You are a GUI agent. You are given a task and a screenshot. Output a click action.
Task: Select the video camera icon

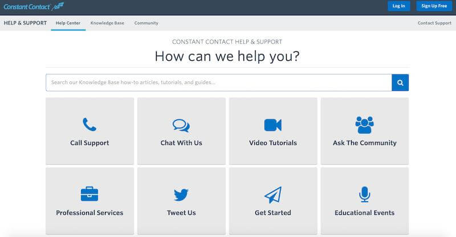coord(273,125)
